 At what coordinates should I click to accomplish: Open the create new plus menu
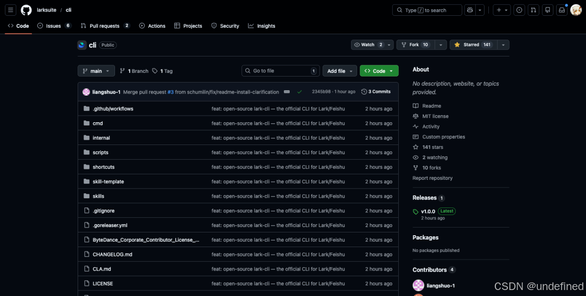502,10
